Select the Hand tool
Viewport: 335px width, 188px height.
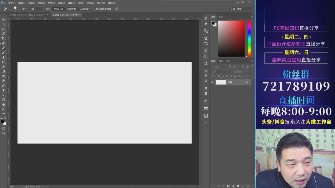[x=3, y=104]
